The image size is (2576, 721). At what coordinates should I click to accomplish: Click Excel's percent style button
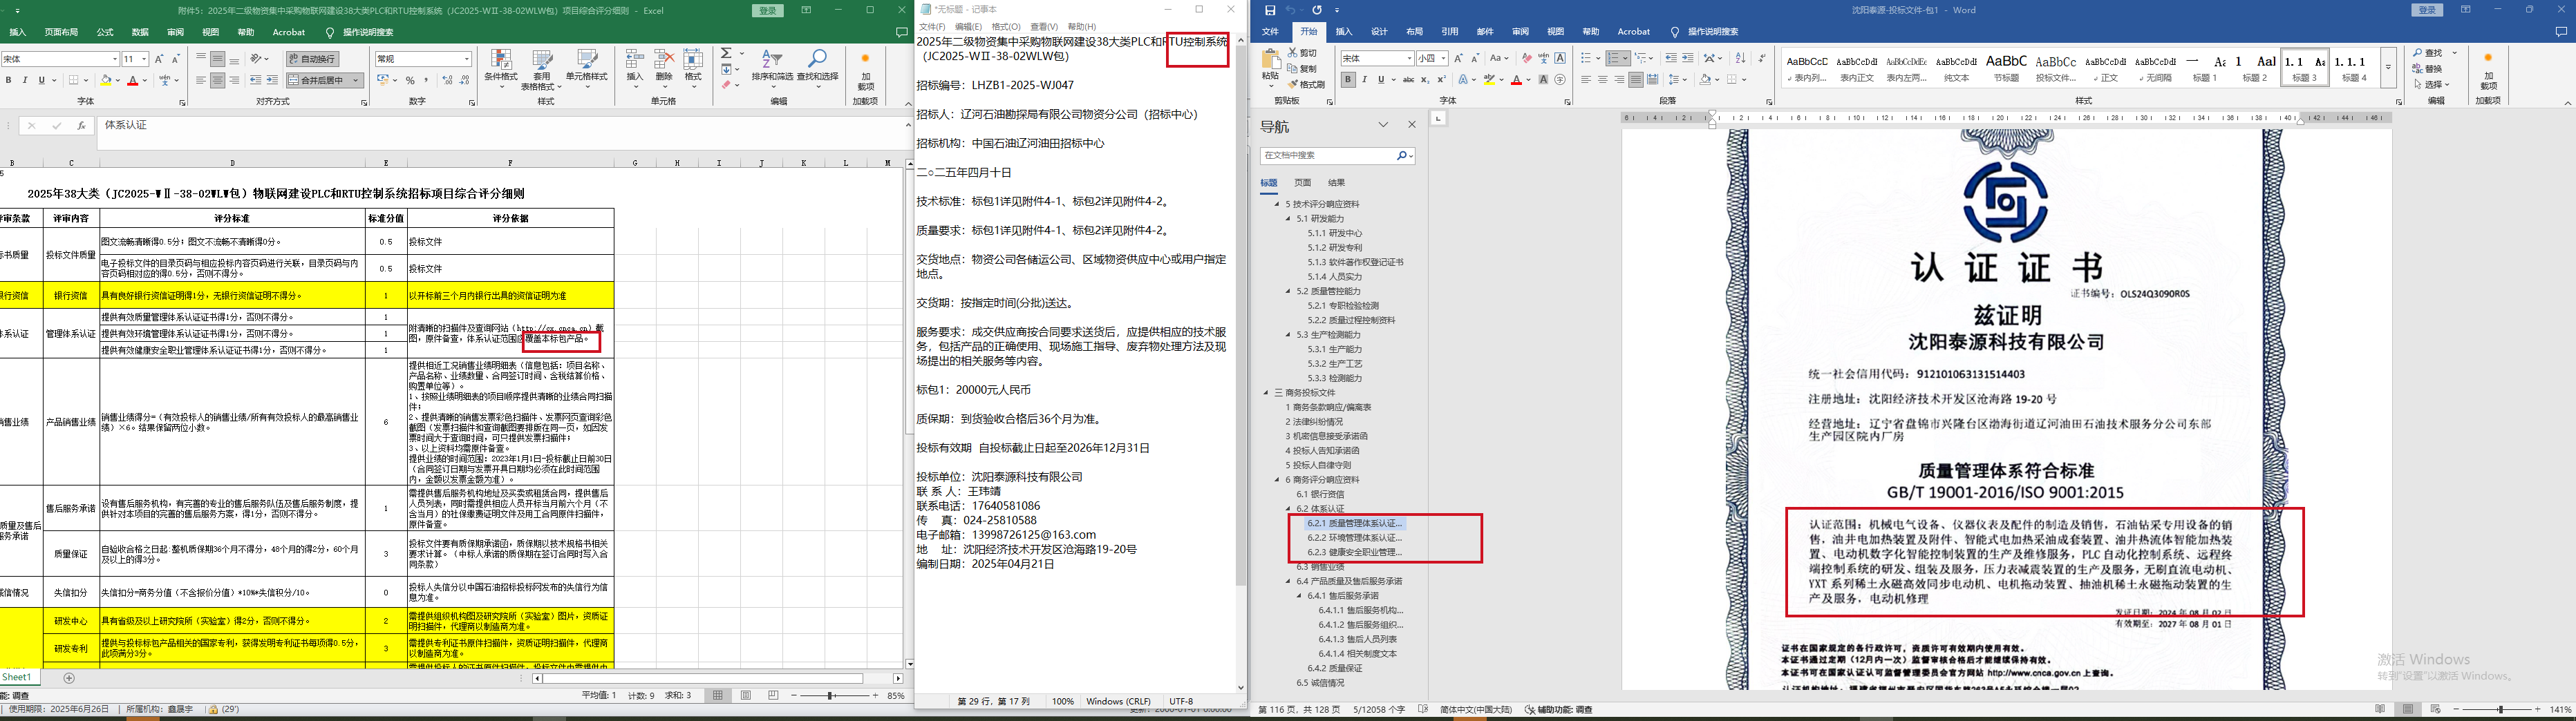point(410,80)
